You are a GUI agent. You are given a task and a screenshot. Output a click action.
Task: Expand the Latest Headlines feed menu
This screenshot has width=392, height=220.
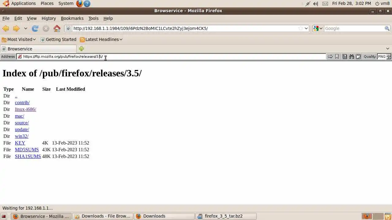101,39
